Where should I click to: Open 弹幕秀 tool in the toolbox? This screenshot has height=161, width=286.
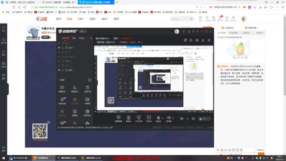click(x=75, y=113)
